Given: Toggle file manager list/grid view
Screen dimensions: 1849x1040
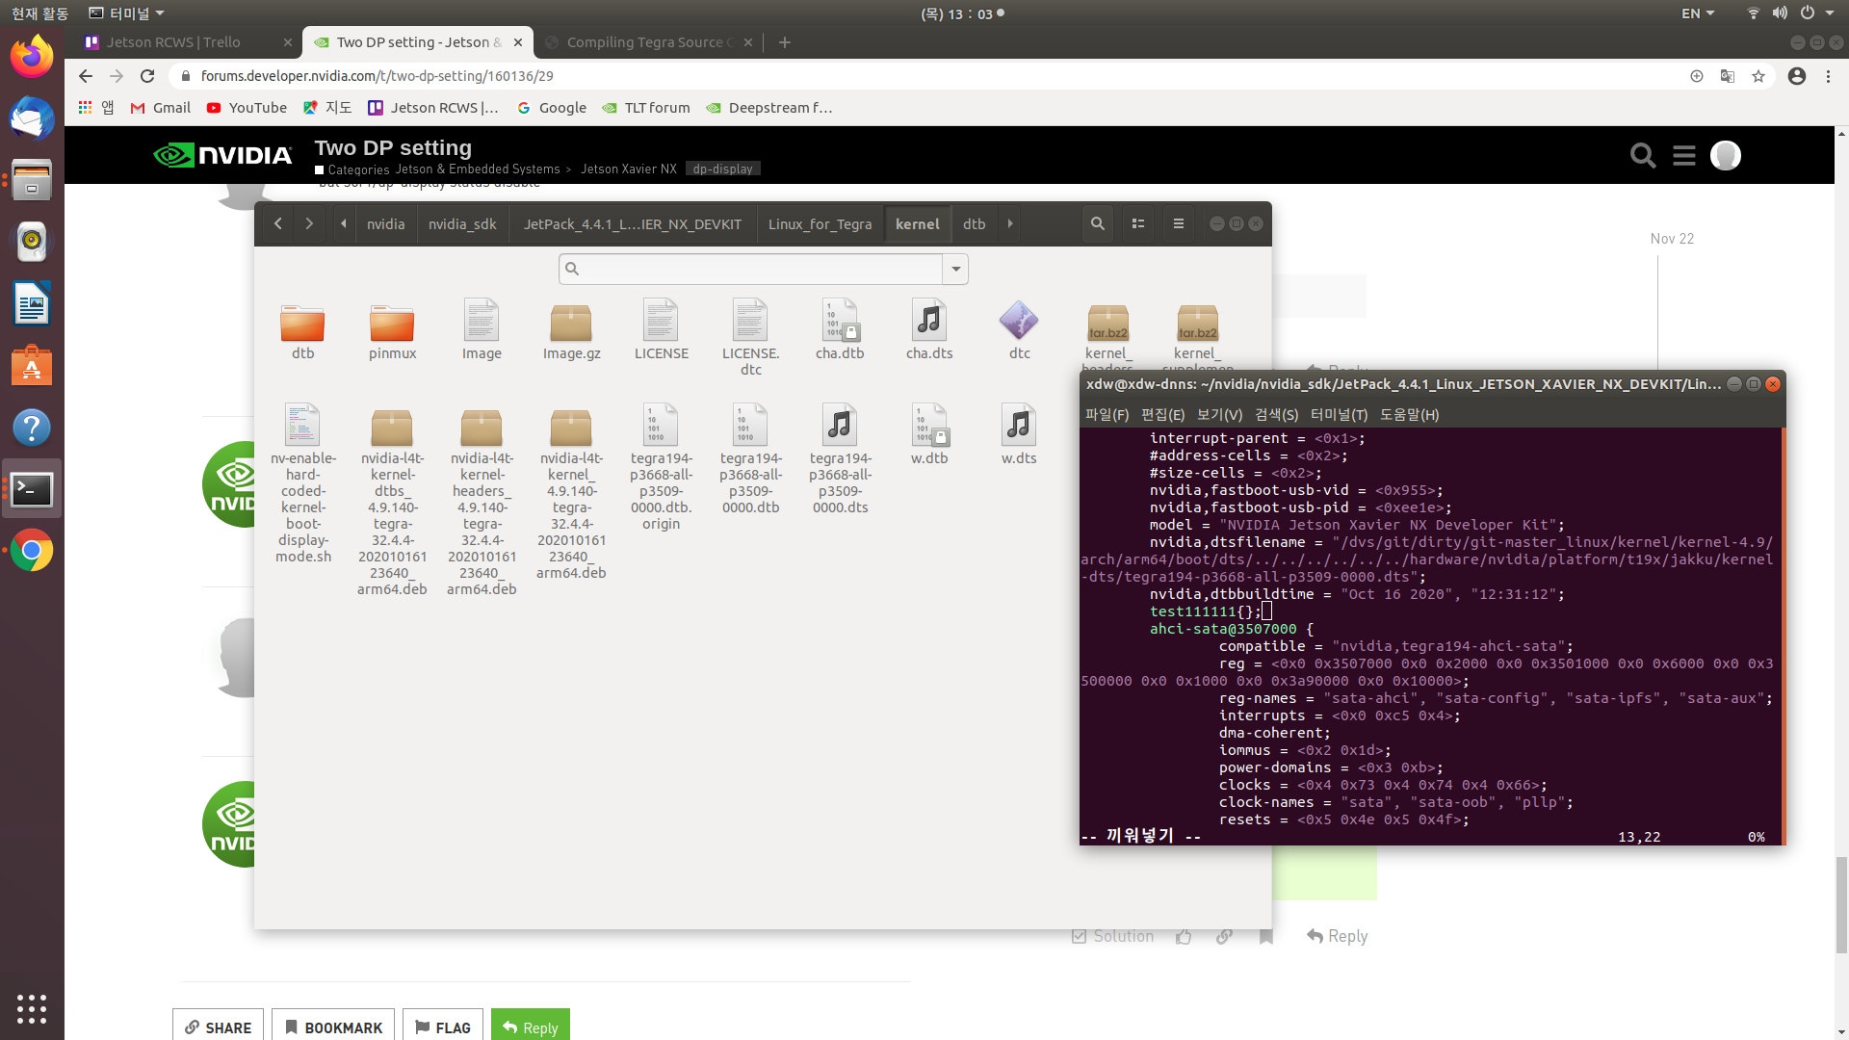Looking at the screenshot, I should pyautogui.click(x=1137, y=223).
